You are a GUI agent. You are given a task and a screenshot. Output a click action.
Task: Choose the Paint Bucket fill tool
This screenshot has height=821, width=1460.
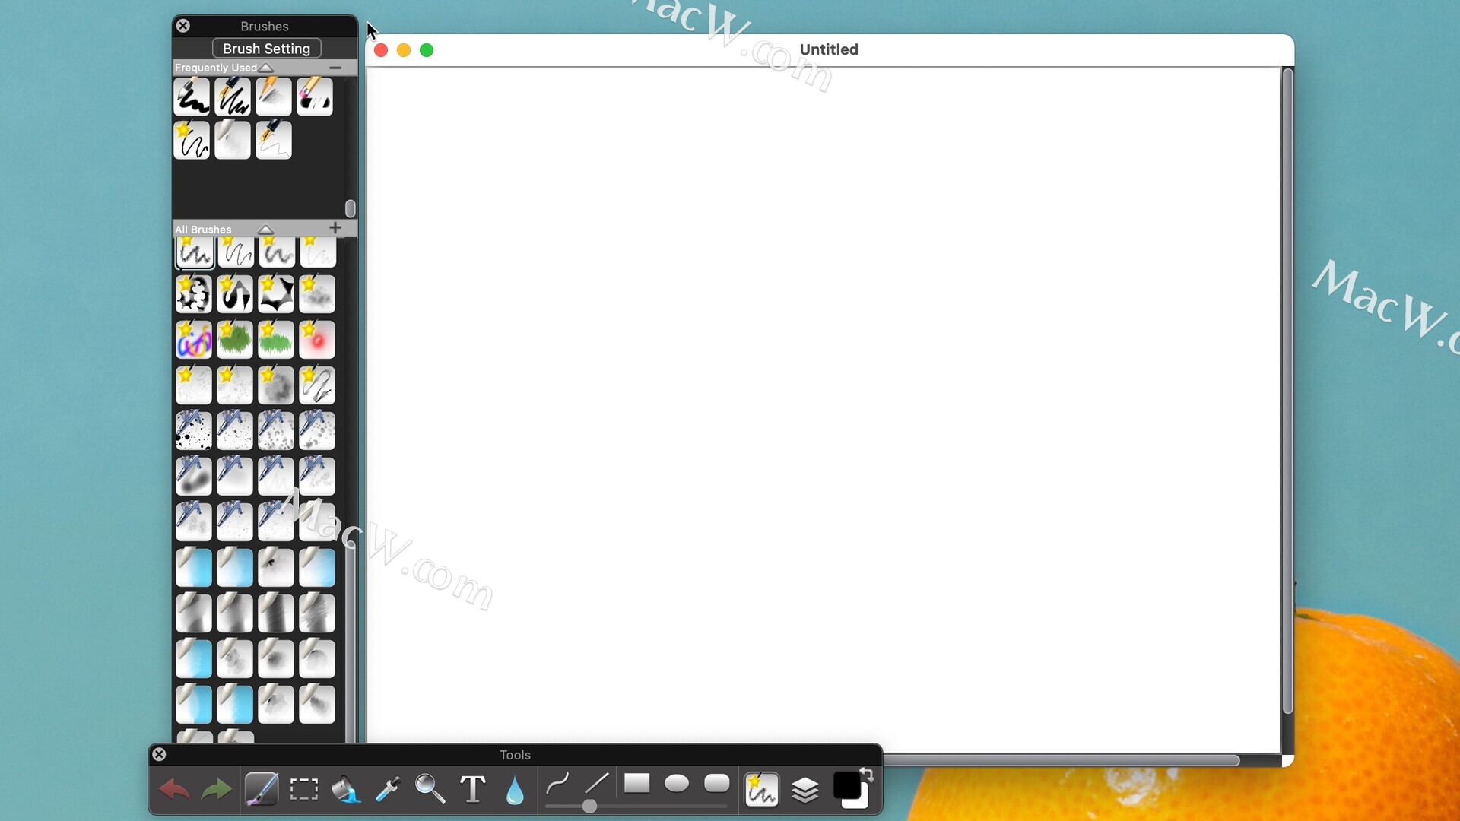coord(346,789)
